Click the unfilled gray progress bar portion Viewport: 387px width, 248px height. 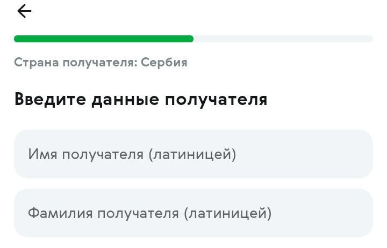pyautogui.click(x=283, y=39)
